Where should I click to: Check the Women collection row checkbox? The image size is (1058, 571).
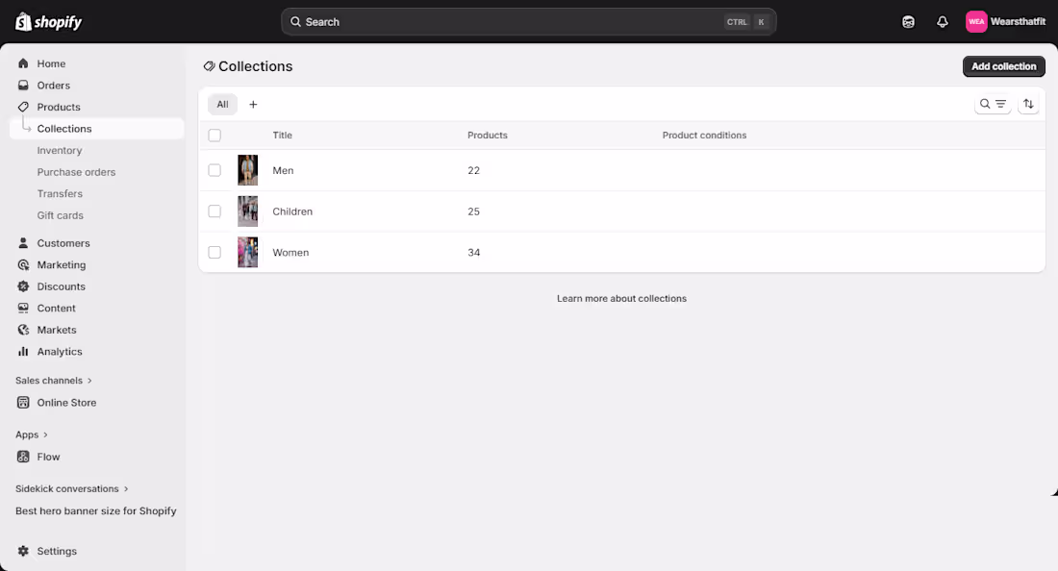214,252
